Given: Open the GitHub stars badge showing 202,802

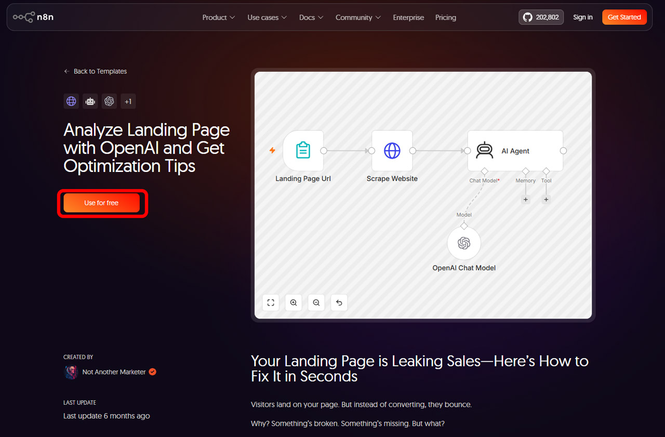Looking at the screenshot, I should [541, 17].
